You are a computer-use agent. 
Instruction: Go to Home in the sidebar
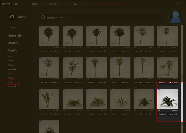point(12,28)
